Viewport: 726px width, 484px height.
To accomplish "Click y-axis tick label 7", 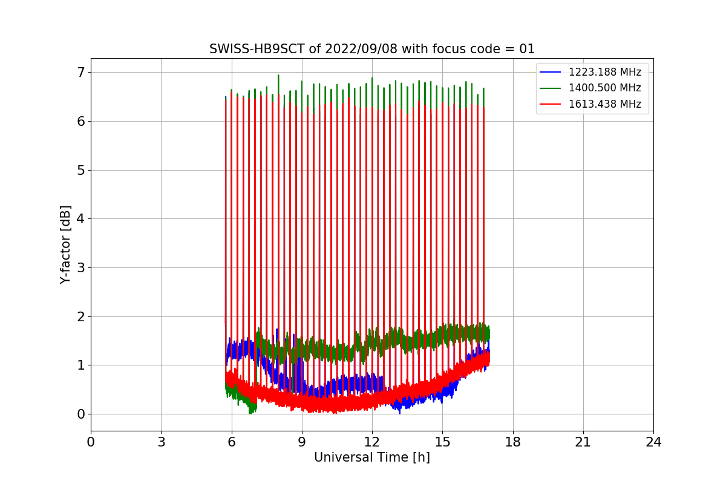I will 81,73.
